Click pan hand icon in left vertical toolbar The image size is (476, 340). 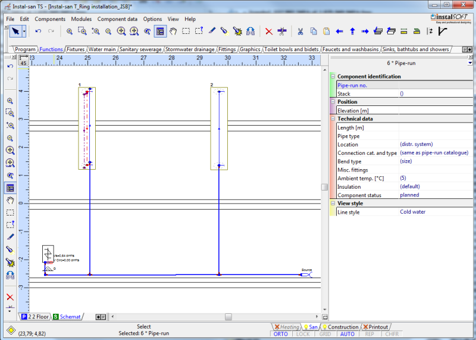(10, 200)
